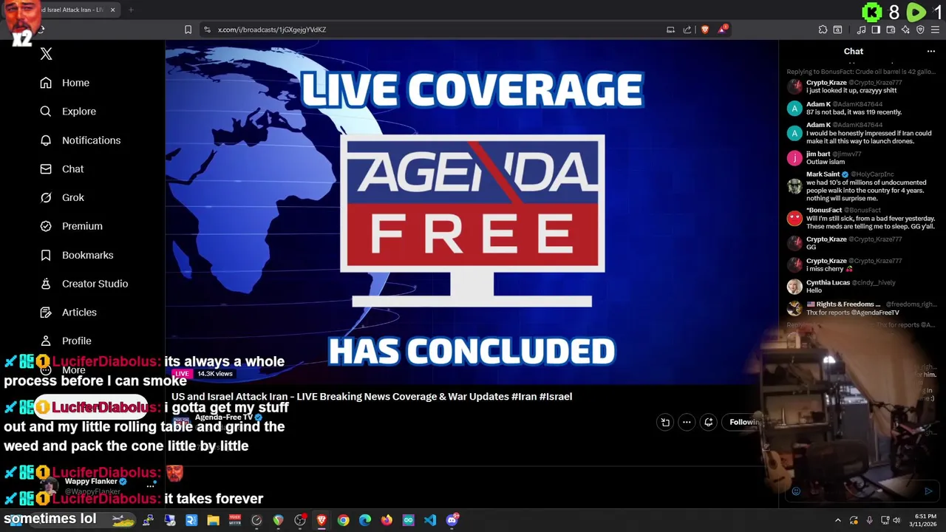This screenshot has width=946, height=532.
Task: Click the Following button
Action: coord(744,422)
